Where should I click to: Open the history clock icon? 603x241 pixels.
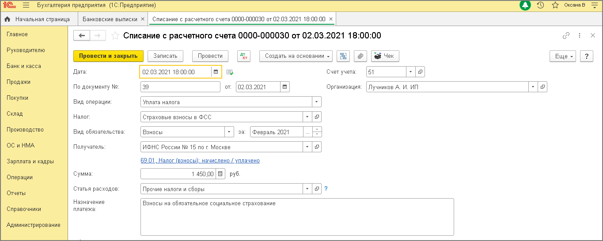point(540,5)
